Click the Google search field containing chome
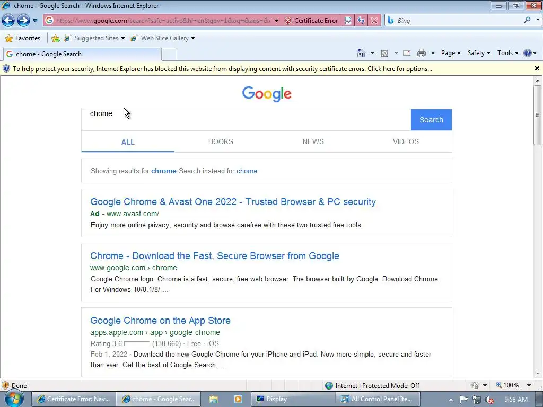The image size is (543, 407). [246, 120]
